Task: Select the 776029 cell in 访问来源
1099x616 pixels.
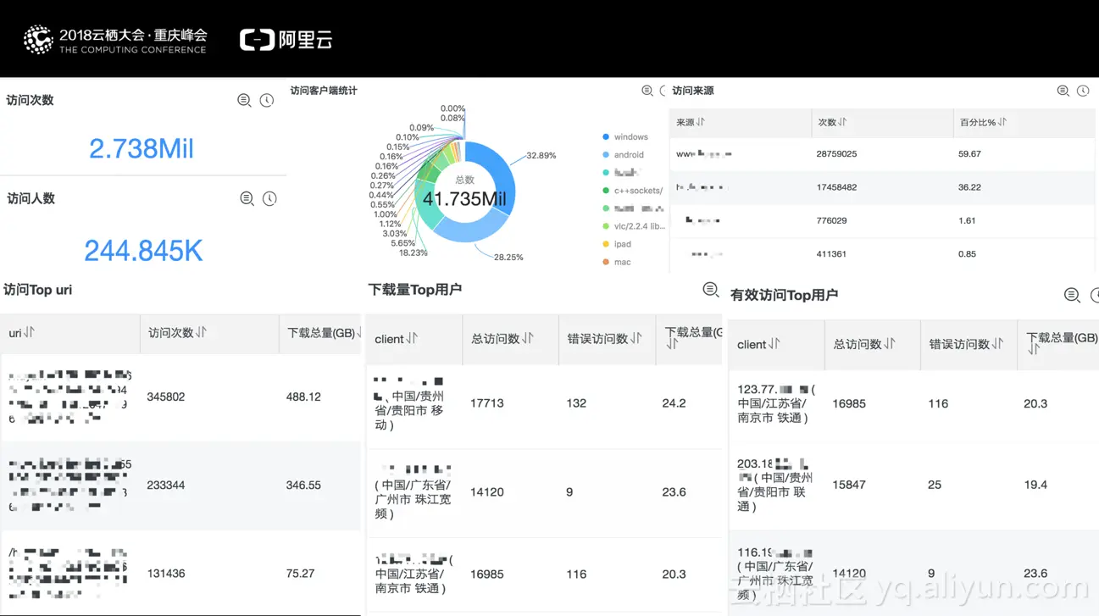Action: (832, 220)
